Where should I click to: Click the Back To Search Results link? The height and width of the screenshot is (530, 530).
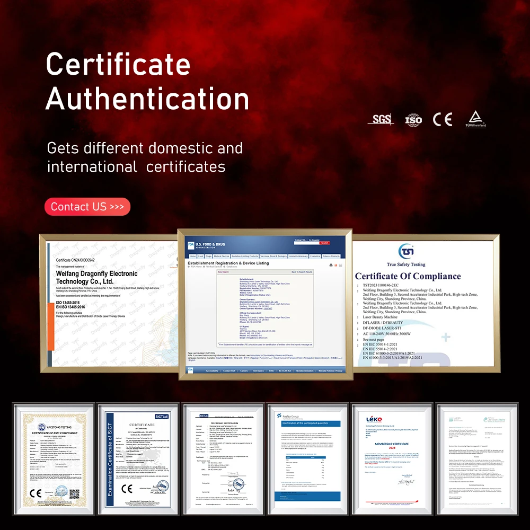302,272
